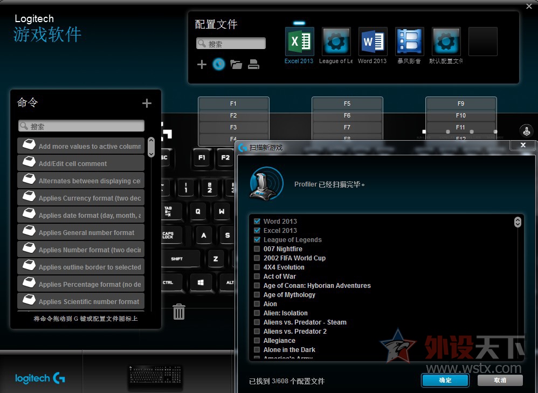Close the 扫描新游戏 dialog
The height and width of the screenshot is (393, 538).
(523, 145)
